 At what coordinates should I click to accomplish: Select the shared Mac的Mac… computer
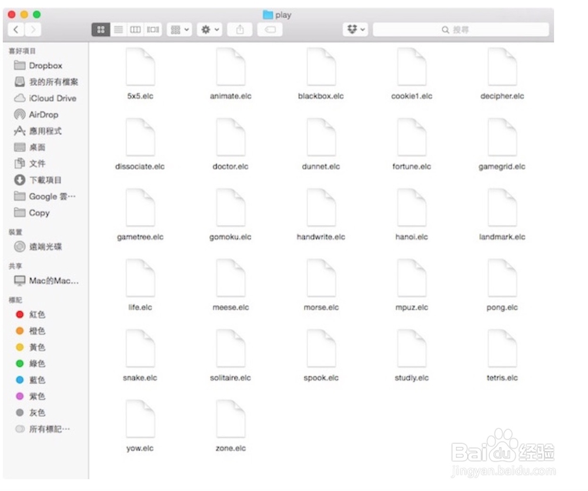coord(46,280)
